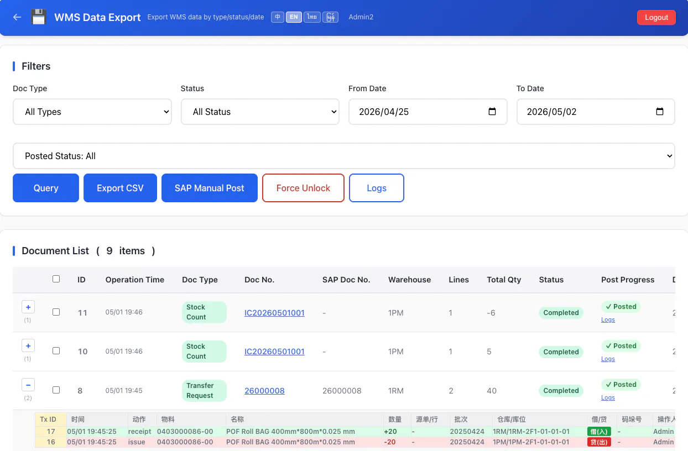688x451 pixels.
Task: Open the Doc Type dropdown
Action: pyautogui.click(x=92, y=112)
